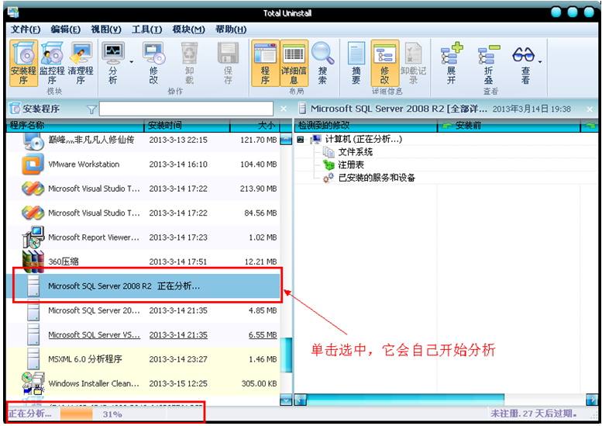Select the 360压缩 program row
602x426 pixels.
click(x=143, y=261)
